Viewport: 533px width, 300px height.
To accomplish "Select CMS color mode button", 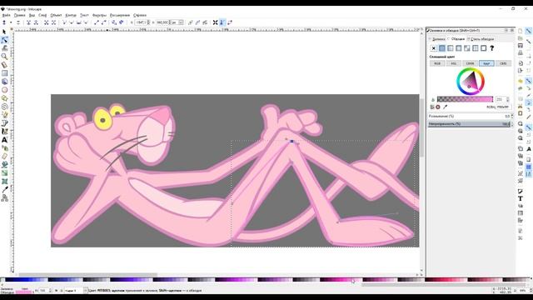I will (503, 63).
